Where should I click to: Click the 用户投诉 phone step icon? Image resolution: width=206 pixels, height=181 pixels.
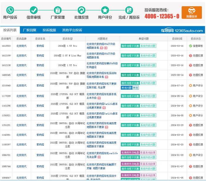pyautogui.click(x=10, y=10)
